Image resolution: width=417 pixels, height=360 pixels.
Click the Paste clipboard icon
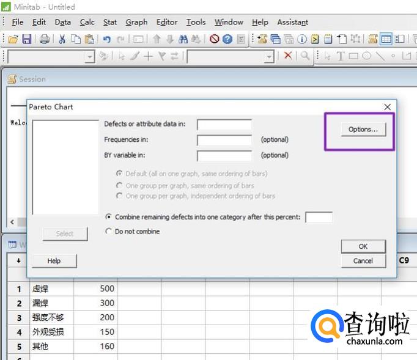coord(89,39)
